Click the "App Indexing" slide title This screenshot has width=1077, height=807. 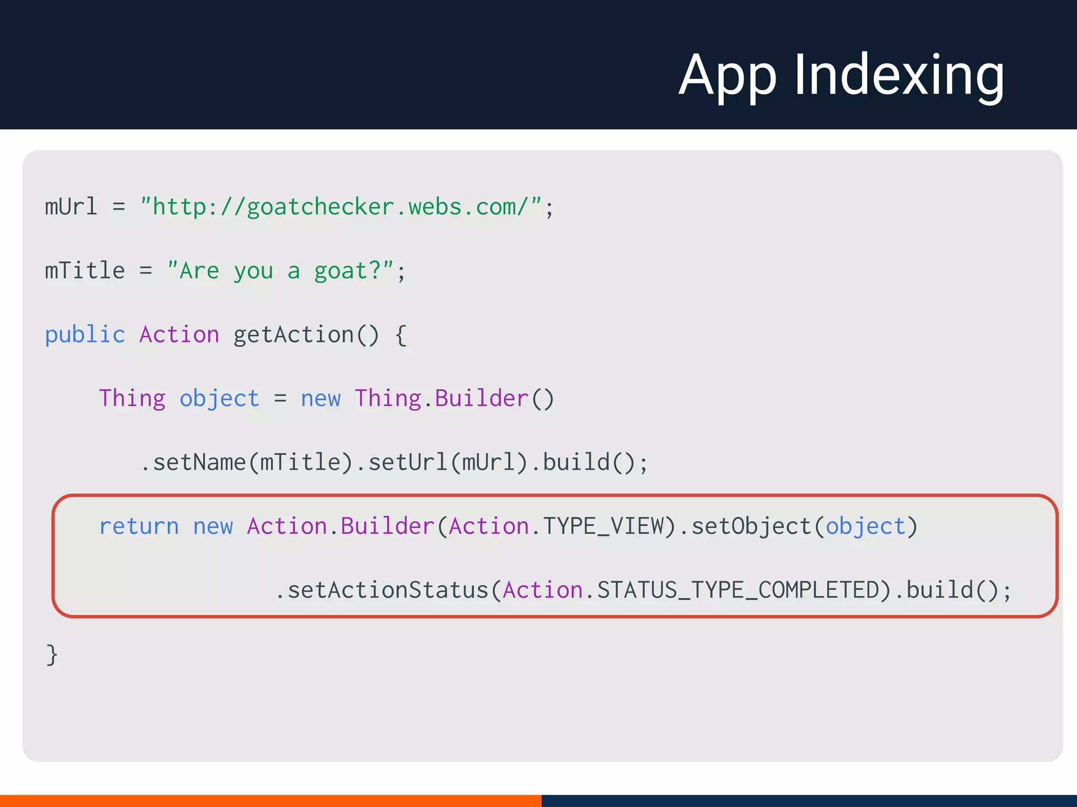click(x=841, y=77)
